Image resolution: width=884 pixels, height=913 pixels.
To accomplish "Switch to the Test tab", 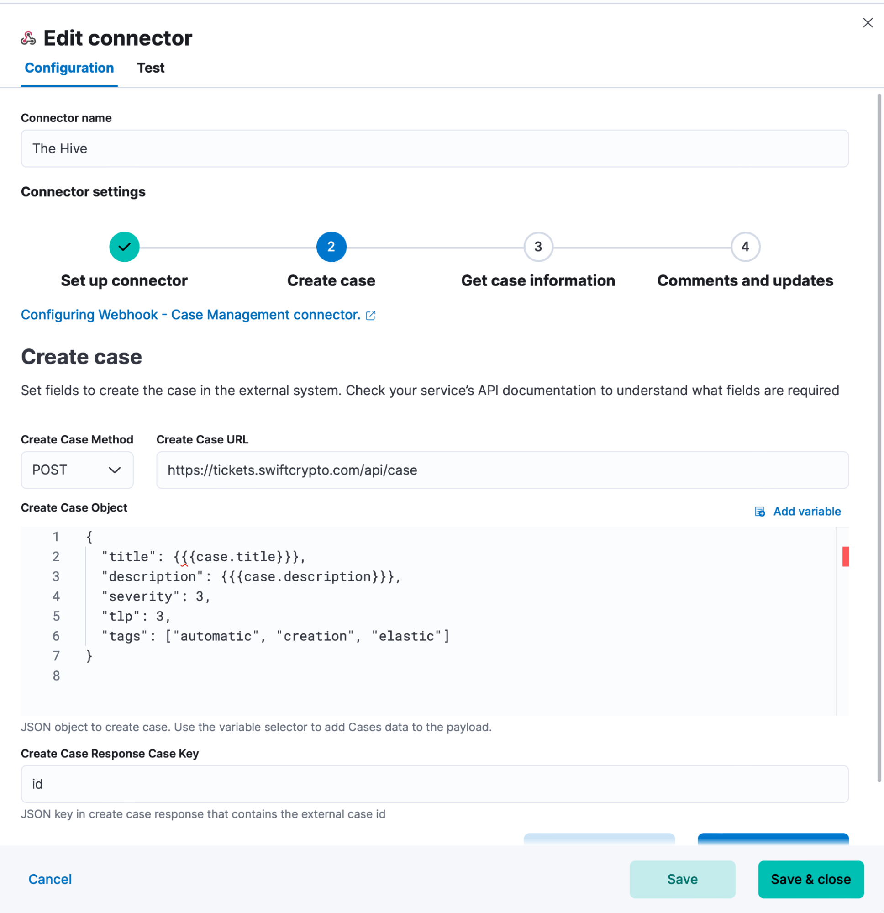I will [x=150, y=68].
